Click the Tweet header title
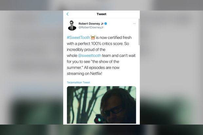Image resolution: width=203 pixels, height=135 pixels. pos(101,14)
